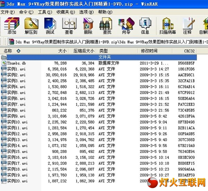Click the Thumbs.db file icon
208x191 pixels.
pyautogui.click(x=4, y=63)
